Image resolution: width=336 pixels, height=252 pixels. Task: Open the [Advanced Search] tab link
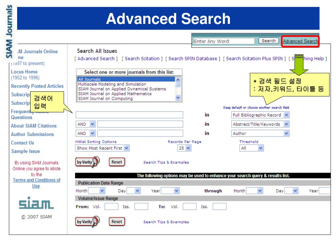[96, 58]
